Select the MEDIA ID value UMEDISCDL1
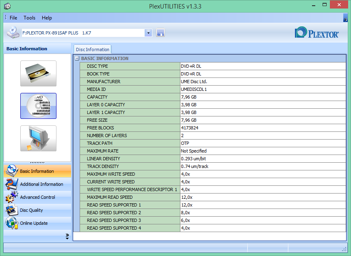Screen dimensions: 351x256 coord(194,89)
